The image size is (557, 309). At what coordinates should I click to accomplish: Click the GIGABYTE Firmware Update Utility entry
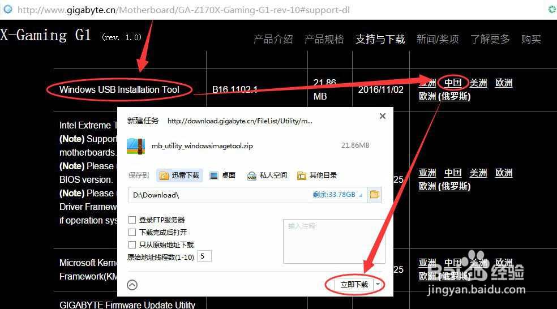[127, 304]
